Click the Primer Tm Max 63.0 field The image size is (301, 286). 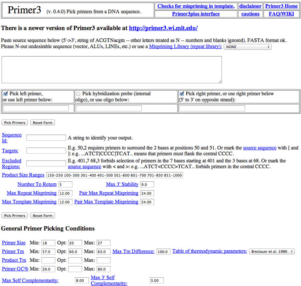[x=103, y=251]
